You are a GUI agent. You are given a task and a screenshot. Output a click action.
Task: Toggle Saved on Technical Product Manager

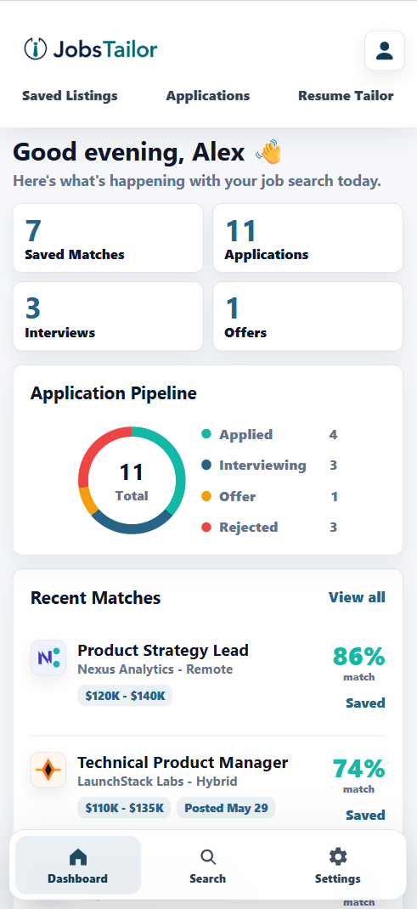click(365, 815)
